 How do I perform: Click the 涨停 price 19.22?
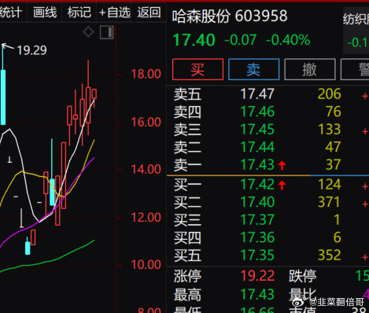(x=257, y=276)
